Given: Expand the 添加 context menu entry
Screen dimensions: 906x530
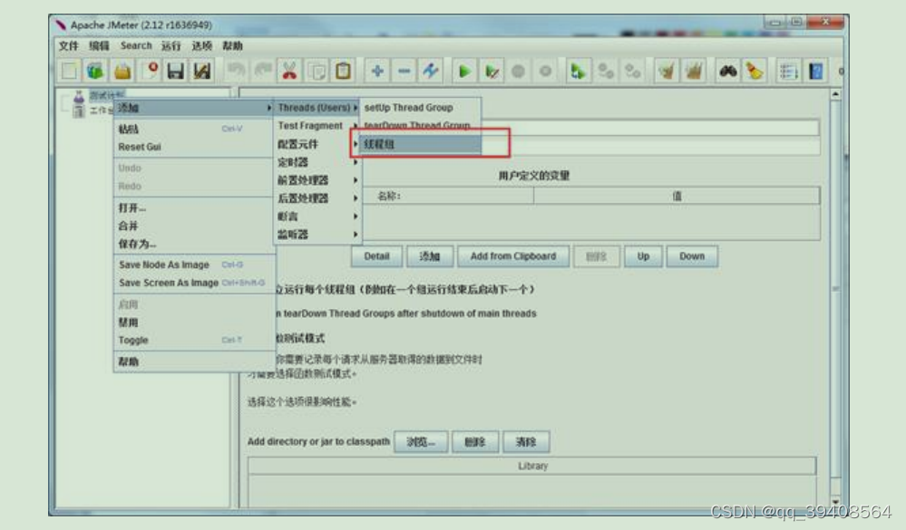Looking at the screenshot, I should [x=193, y=108].
